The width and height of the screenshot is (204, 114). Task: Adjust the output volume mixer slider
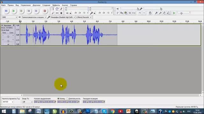138,9
